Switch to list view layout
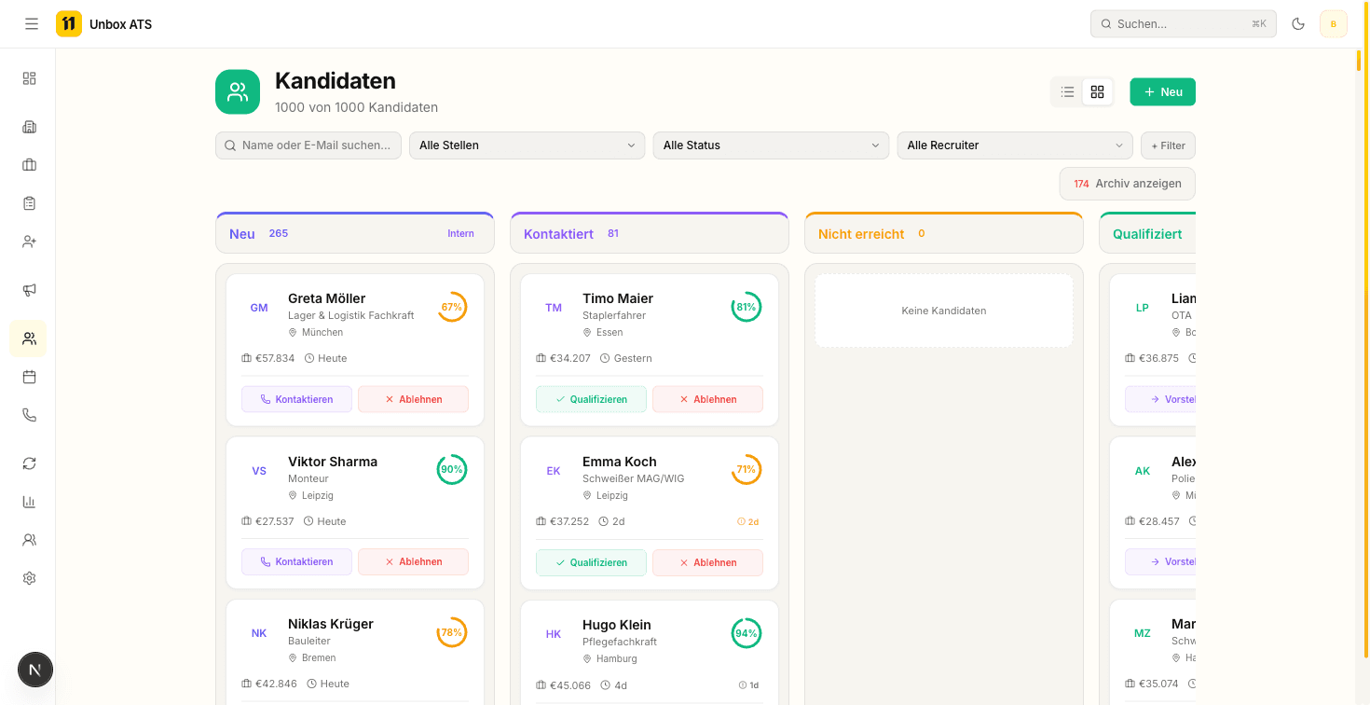The width and height of the screenshot is (1370, 705). (1067, 92)
